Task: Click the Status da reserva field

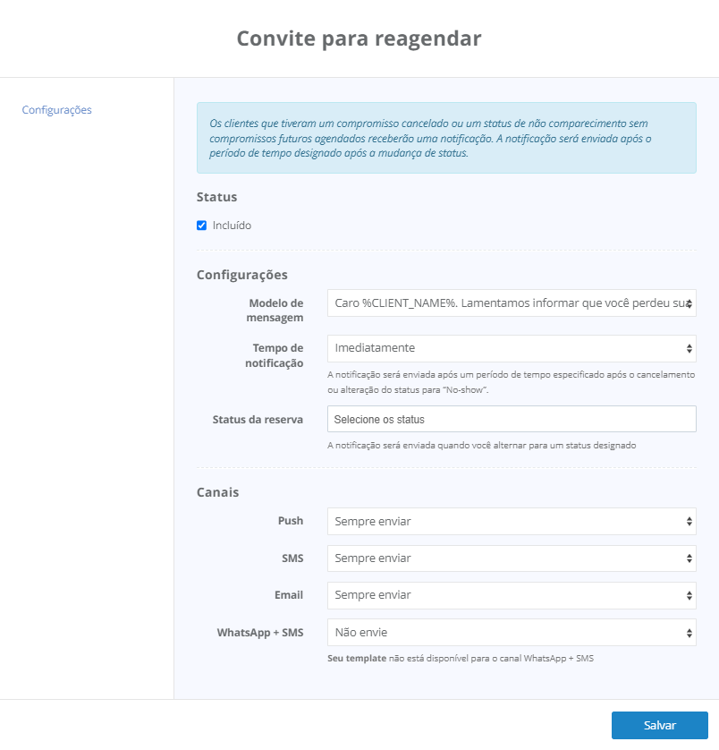Action: coord(511,419)
